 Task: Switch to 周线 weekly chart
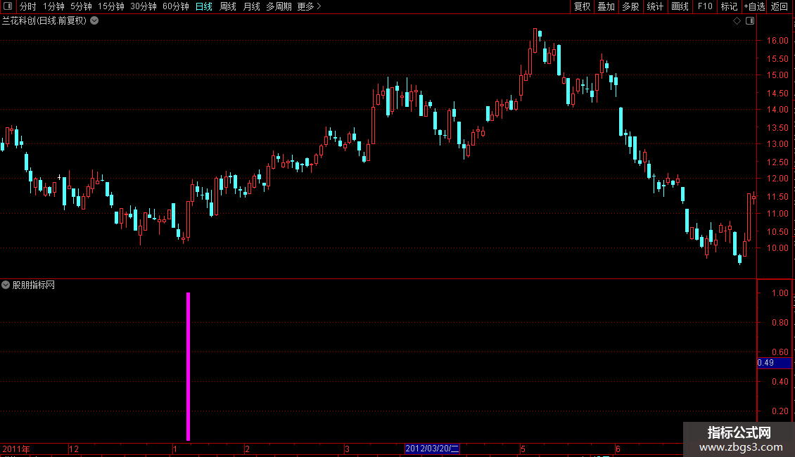click(x=228, y=6)
